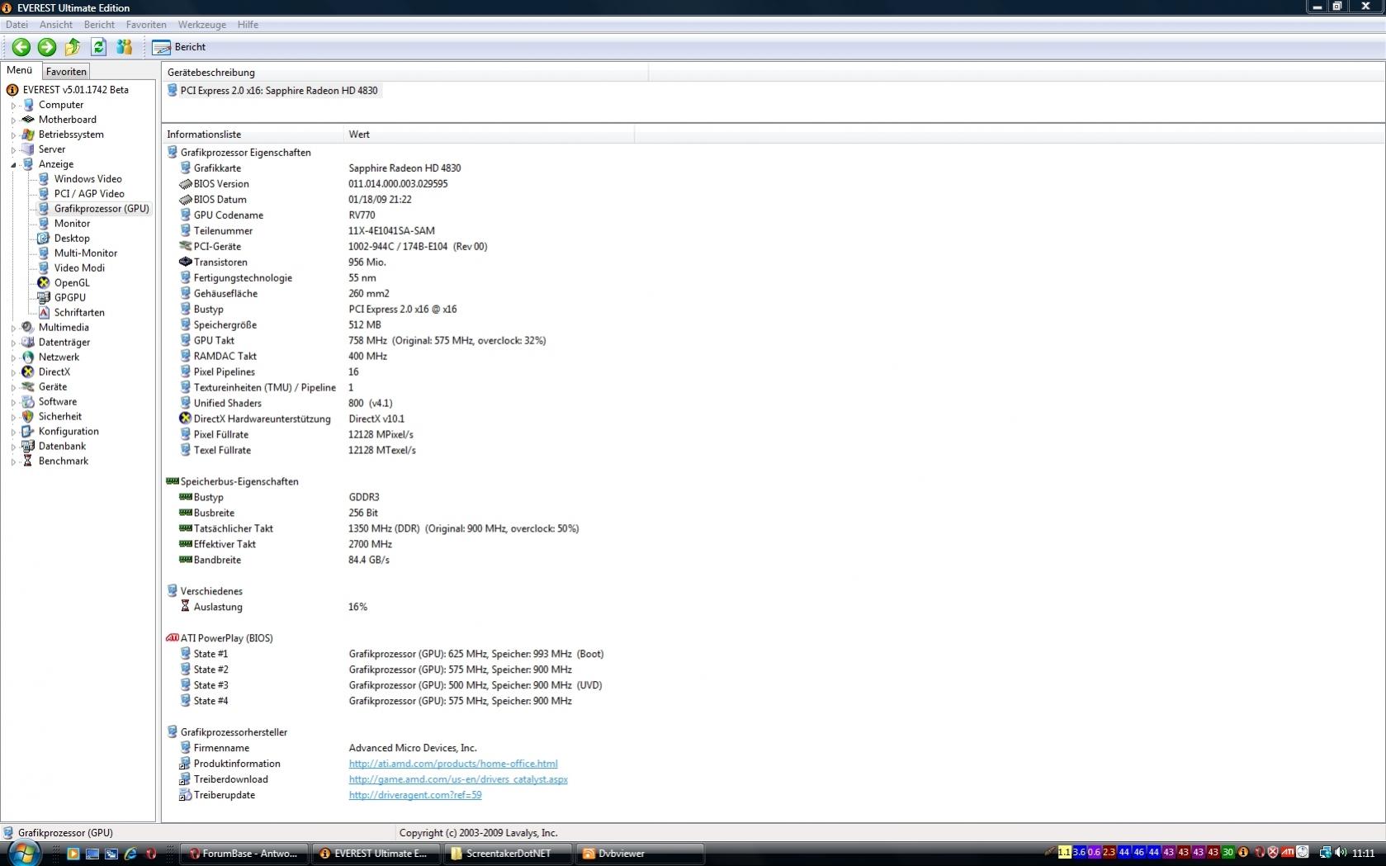The height and width of the screenshot is (866, 1386).
Task: Click the Auslastung hourglass icon
Action: click(x=185, y=607)
